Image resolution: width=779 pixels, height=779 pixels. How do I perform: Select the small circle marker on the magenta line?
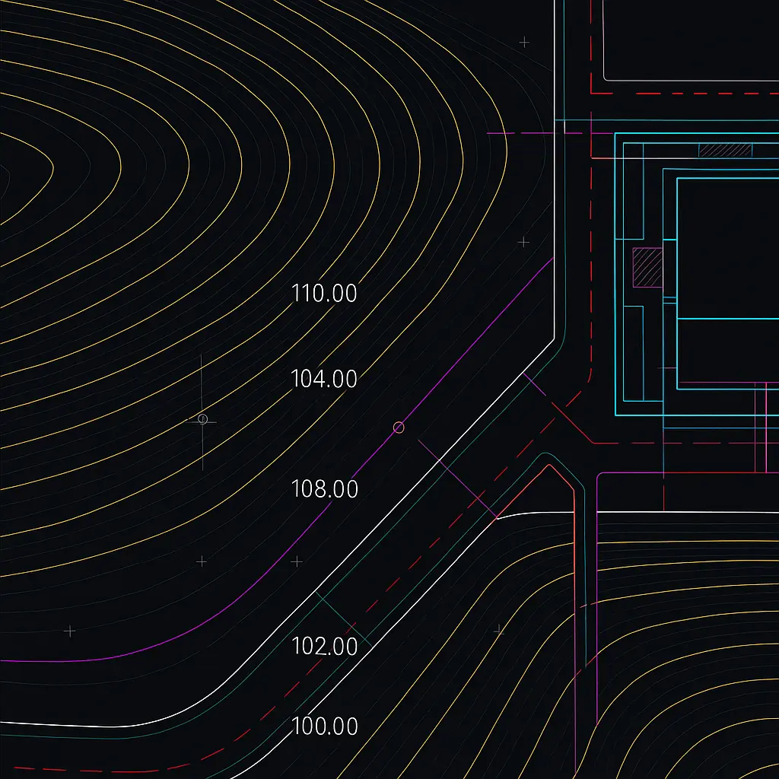click(399, 428)
